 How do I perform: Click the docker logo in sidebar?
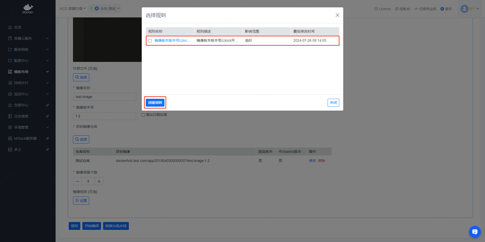pos(28,9)
